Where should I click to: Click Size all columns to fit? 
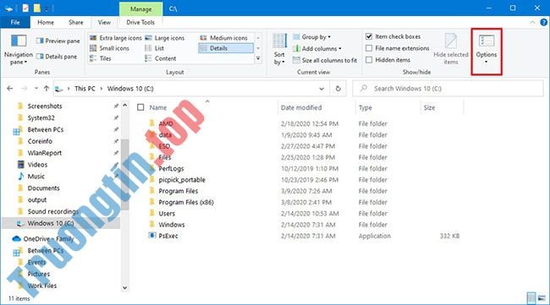(x=325, y=60)
